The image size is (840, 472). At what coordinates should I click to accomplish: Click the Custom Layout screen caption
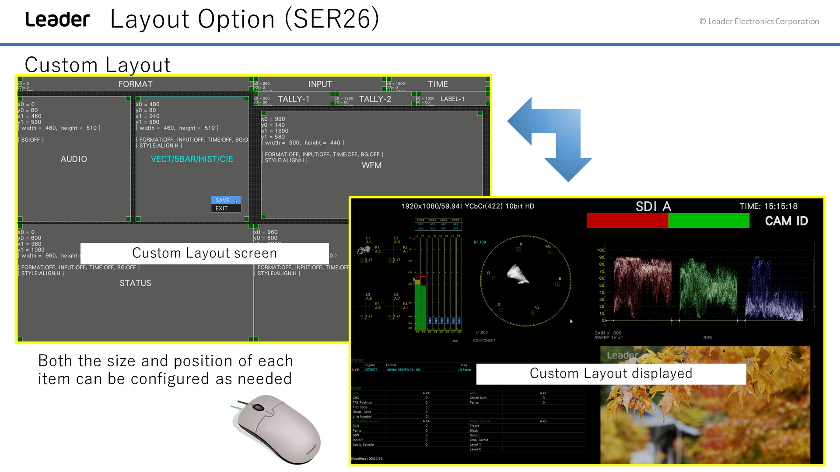204,253
